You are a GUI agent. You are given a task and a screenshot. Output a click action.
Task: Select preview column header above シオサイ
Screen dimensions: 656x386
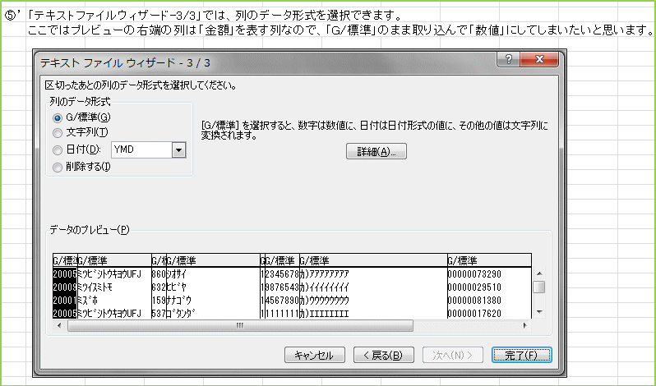(213, 260)
